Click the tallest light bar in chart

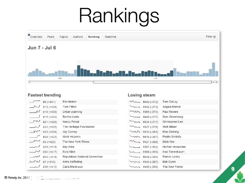214,69
